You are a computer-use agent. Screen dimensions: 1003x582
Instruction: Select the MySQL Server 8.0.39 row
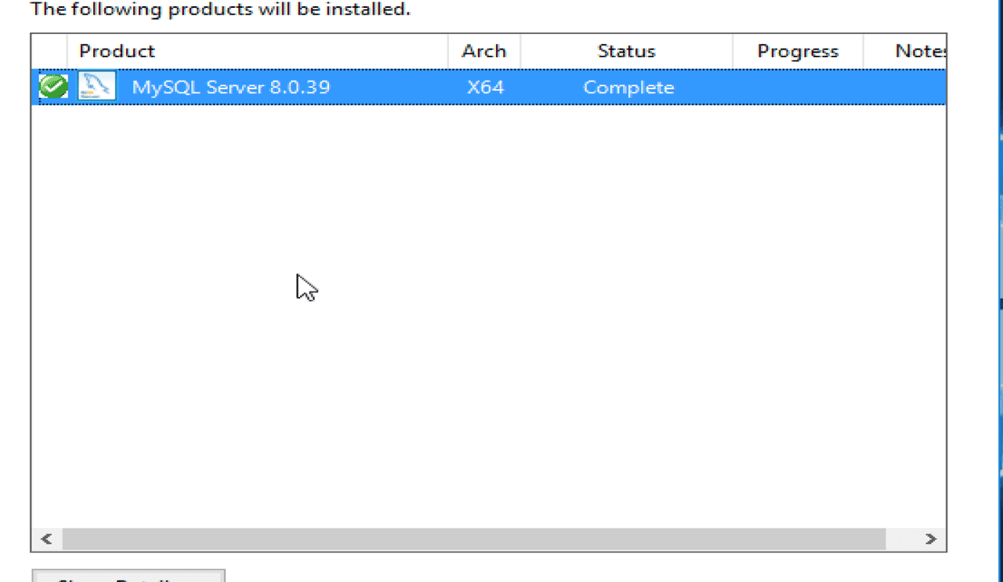[230, 87]
